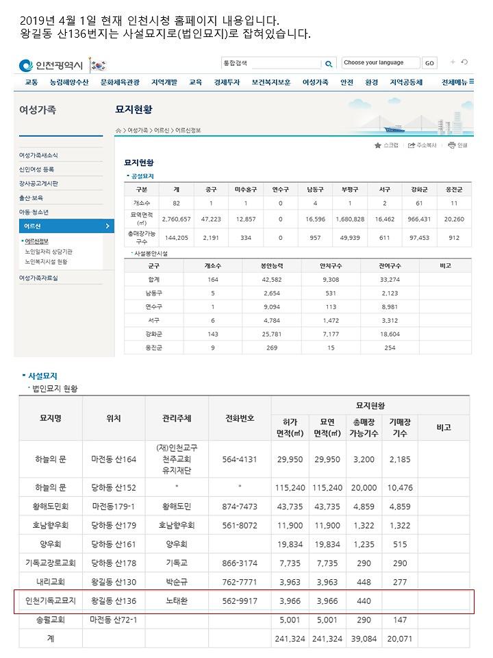
Task: Click the 송월교회 cemetery name
Action: click(x=51, y=620)
